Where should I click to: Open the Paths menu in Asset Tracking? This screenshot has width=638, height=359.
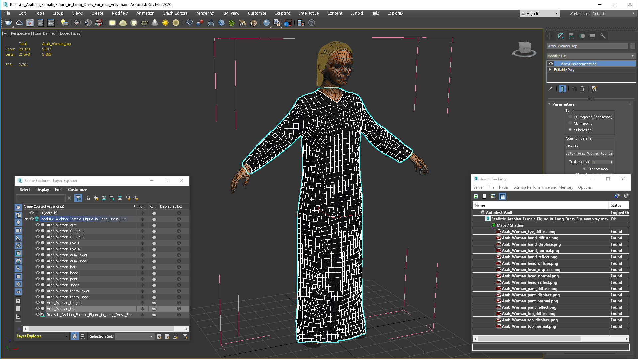click(x=504, y=187)
